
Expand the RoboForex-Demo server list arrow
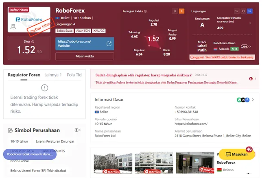pos(250,47)
